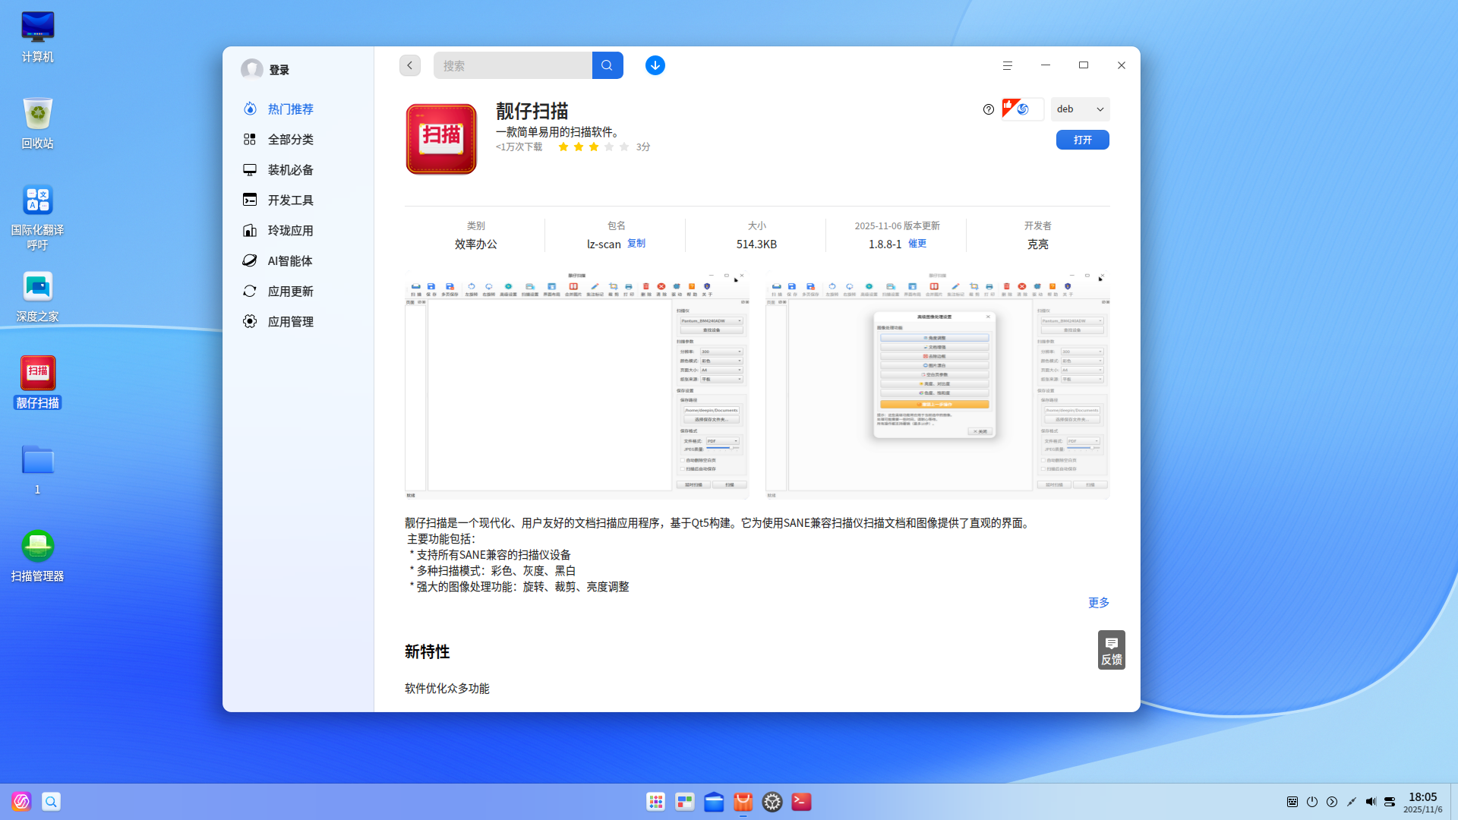
Task: Click the blue search magnifier button
Action: [x=607, y=65]
